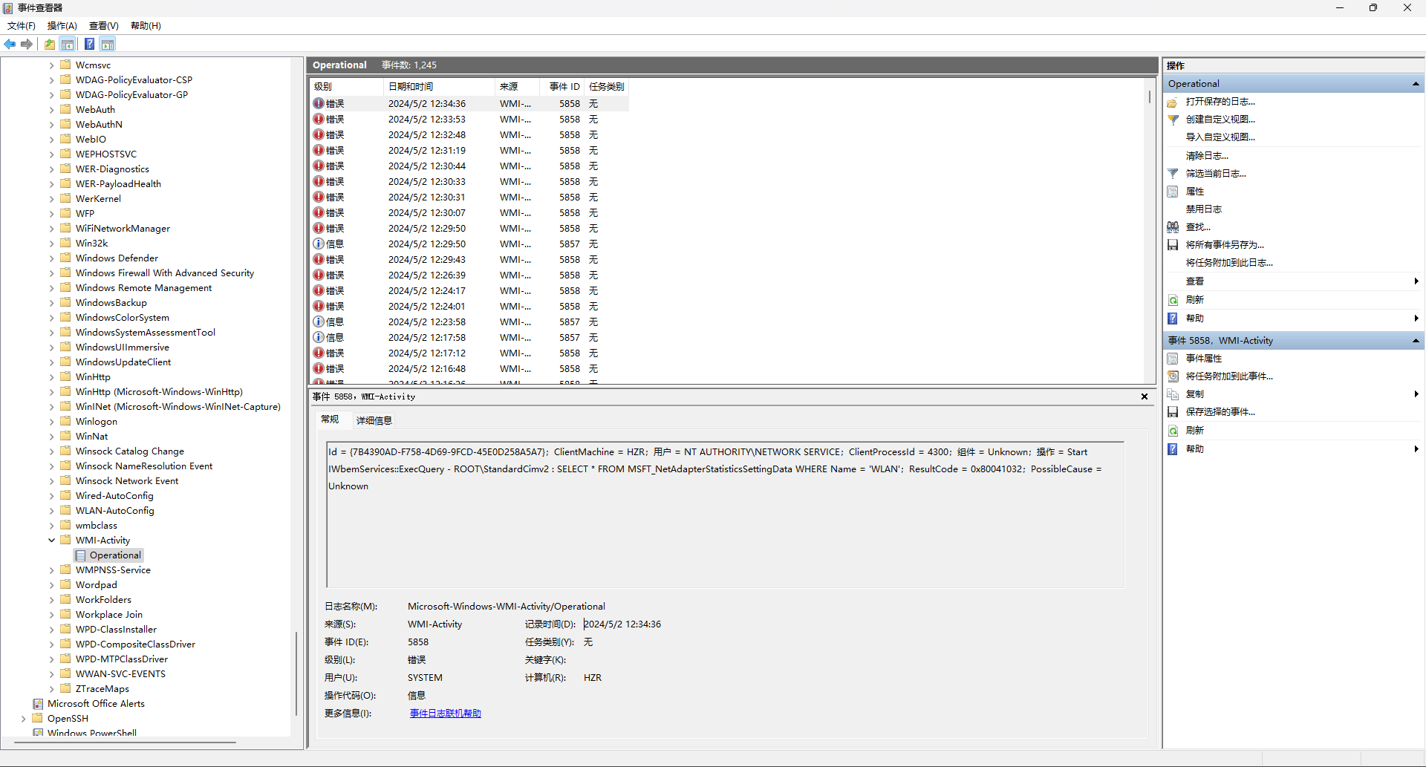Screen dimensions: 1426x767
Task: Open the 事件日志联机帮助 link
Action: pyautogui.click(x=446, y=714)
